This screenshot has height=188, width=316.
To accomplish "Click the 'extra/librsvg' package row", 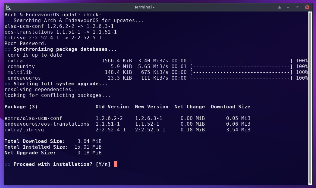I will [x=127, y=130].
